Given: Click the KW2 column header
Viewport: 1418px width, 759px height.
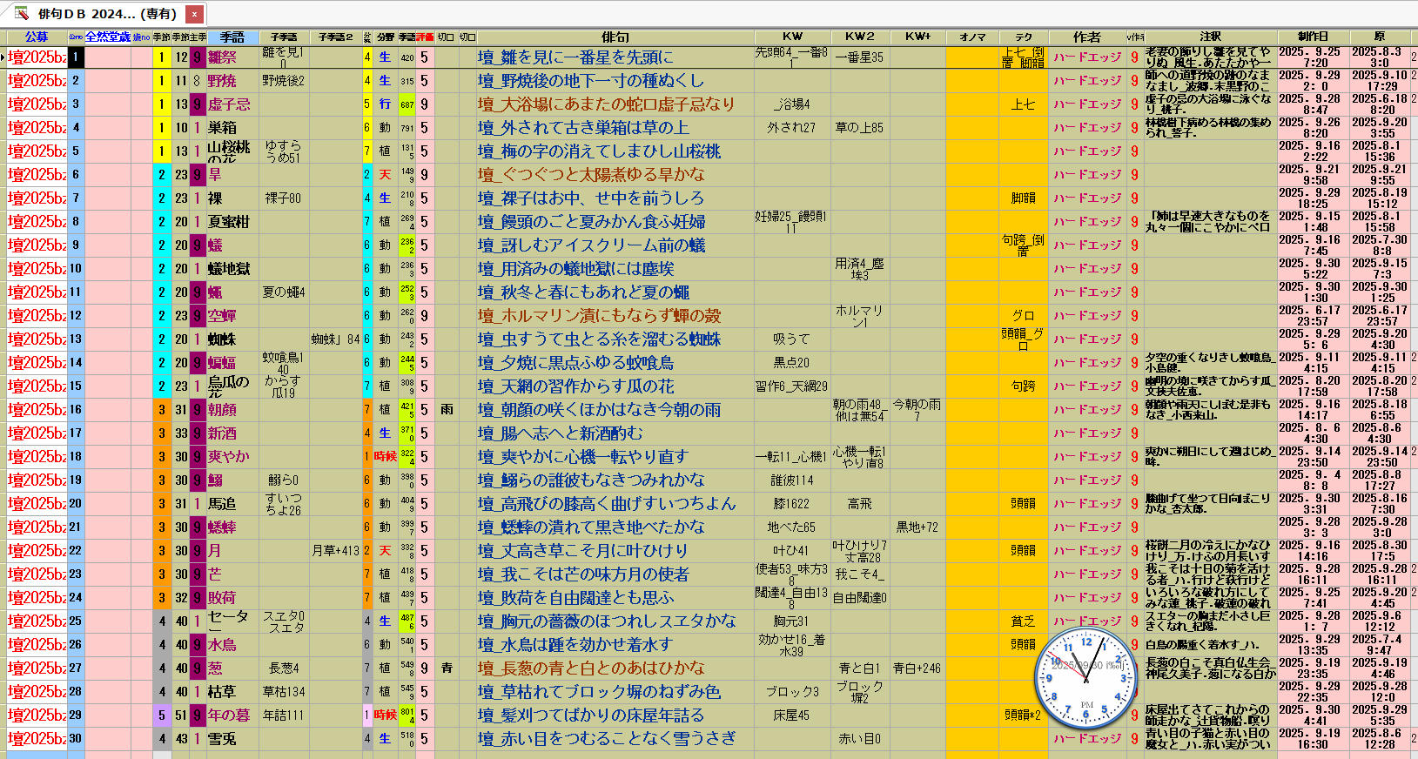Looking at the screenshot, I should 859,37.
